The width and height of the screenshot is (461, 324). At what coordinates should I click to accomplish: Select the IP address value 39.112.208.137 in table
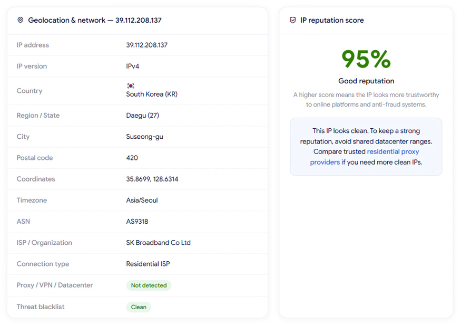[x=146, y=45]
